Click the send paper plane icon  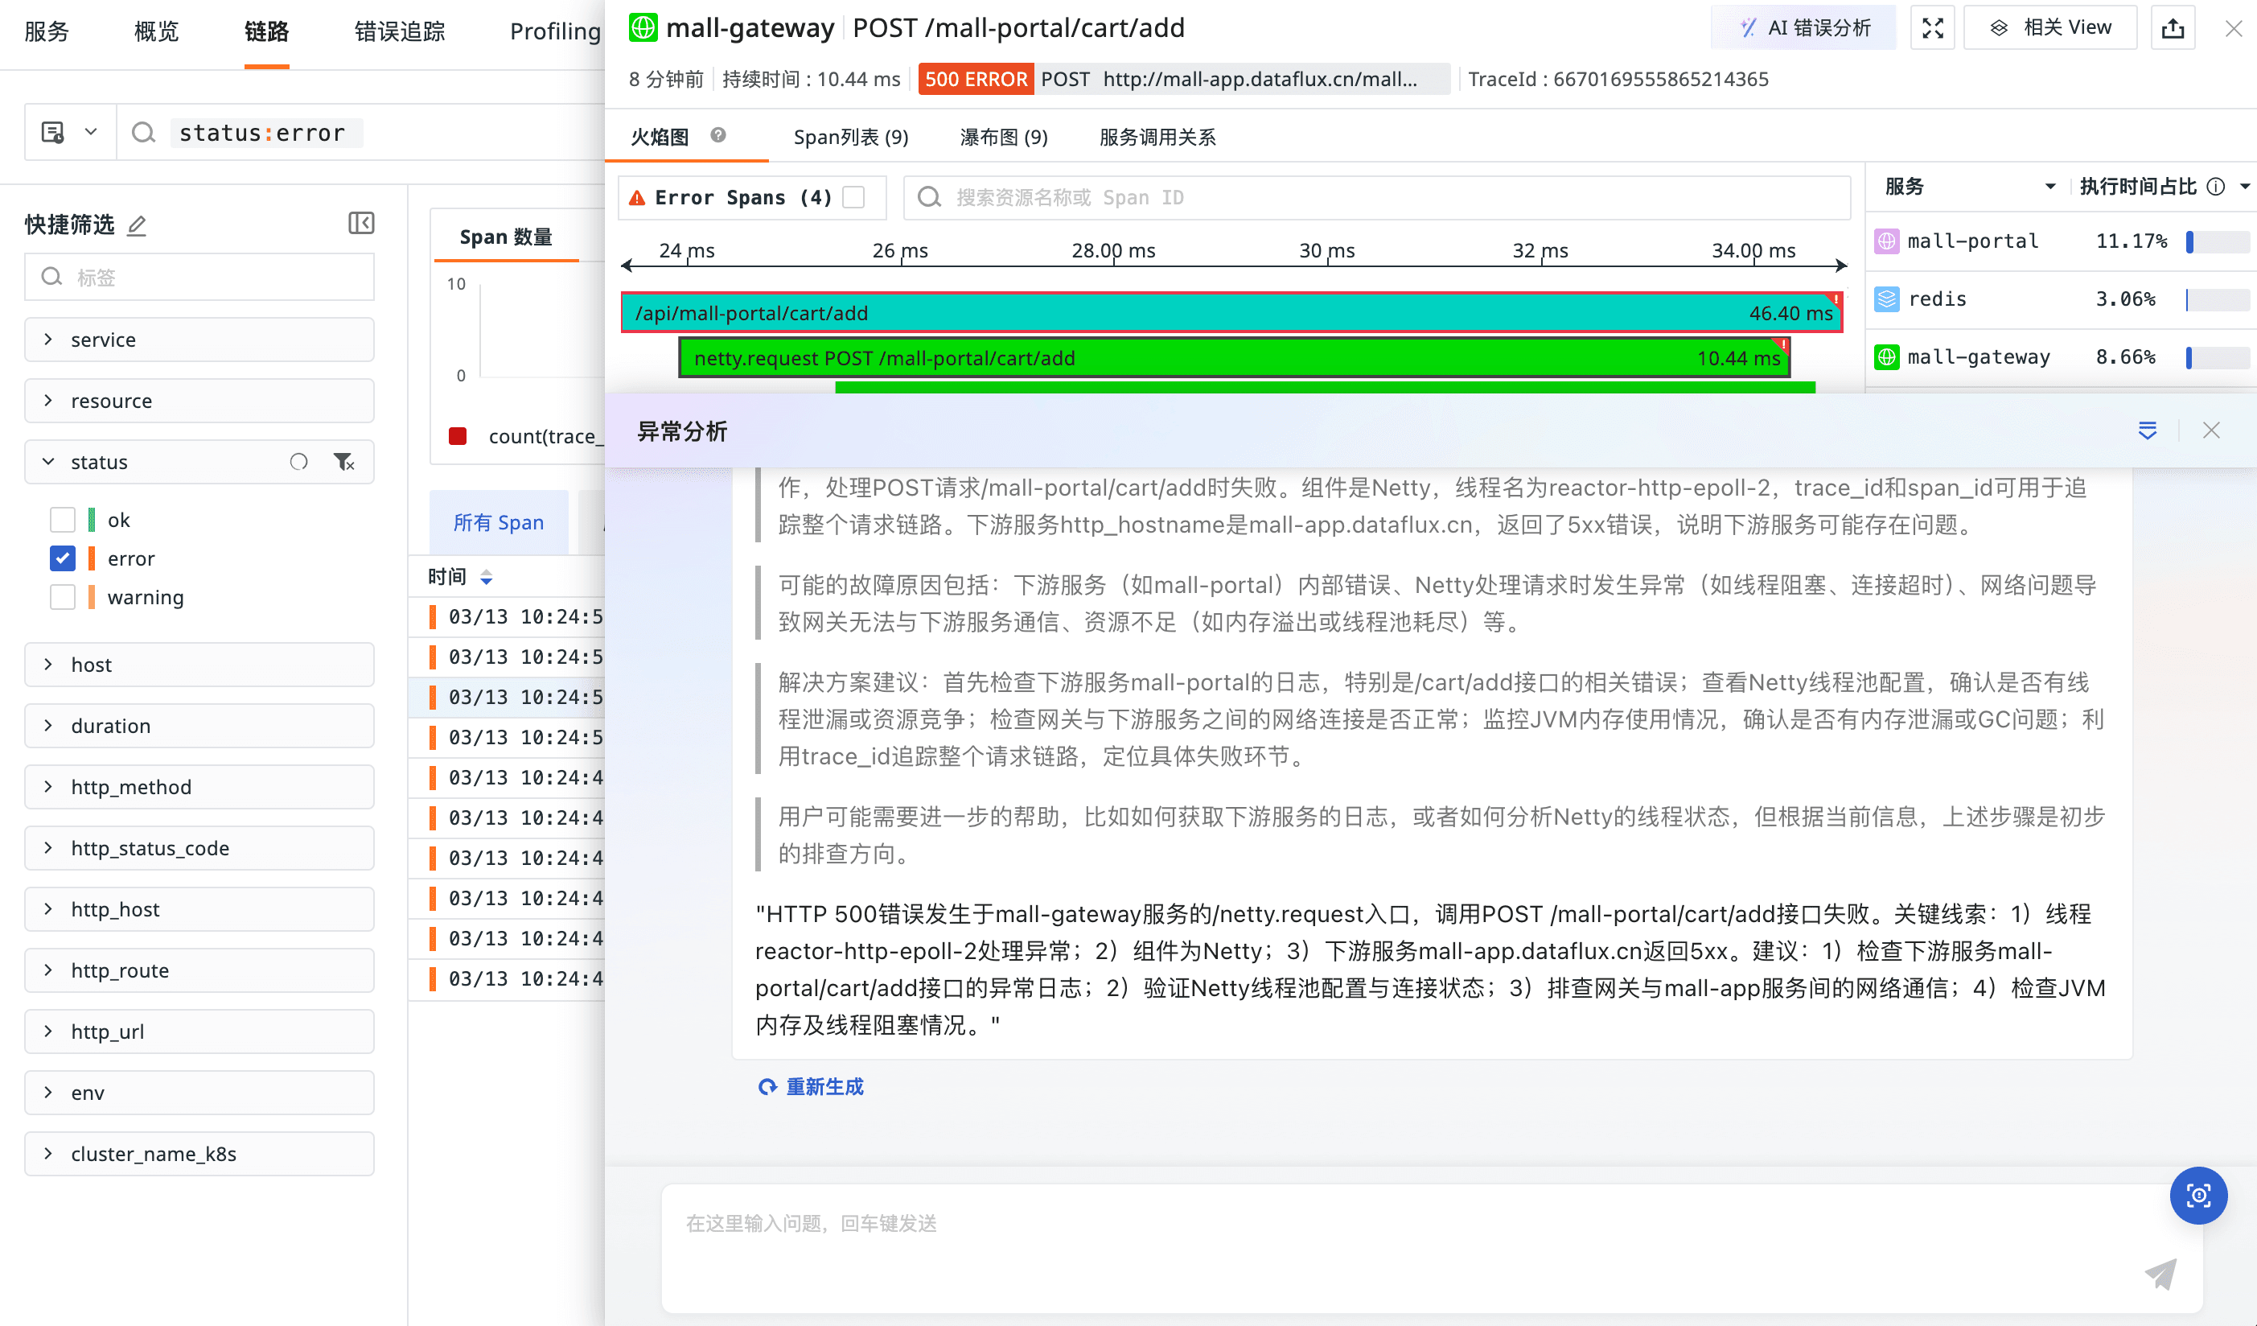click(x=2160, y=1273)
